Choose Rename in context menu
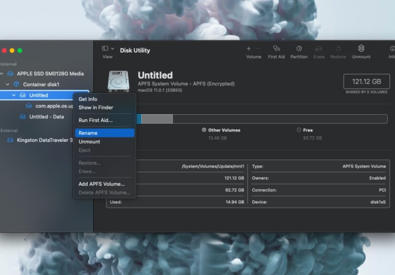395x275 pixels. click(x=104, y=133)
